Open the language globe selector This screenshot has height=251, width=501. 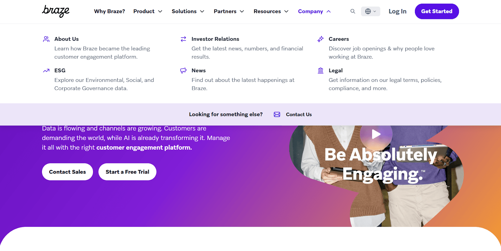click(x=370, y=11)
